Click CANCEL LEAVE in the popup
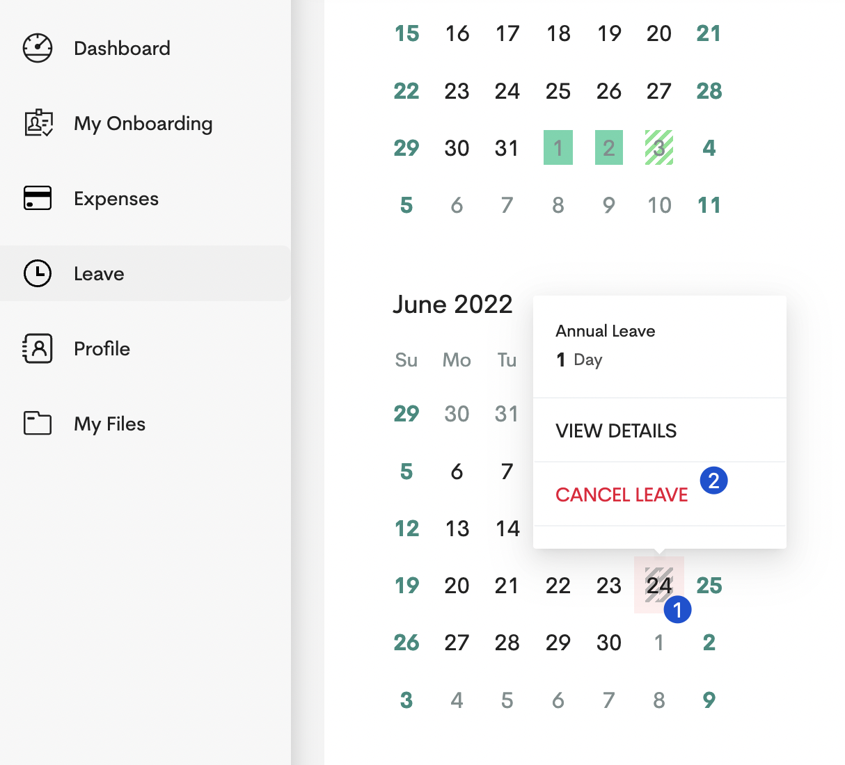The height and width of the screenshot is (765, 845). [622, 494]
